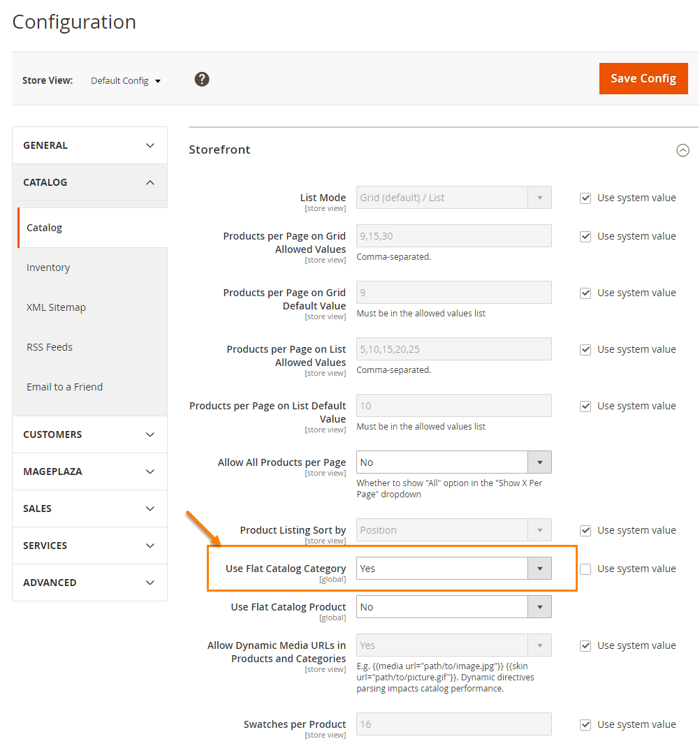Expand the SERVICES sidebar section chevron
The height and width of the screenshot is (753, 700).
click(x=150, y=545)
